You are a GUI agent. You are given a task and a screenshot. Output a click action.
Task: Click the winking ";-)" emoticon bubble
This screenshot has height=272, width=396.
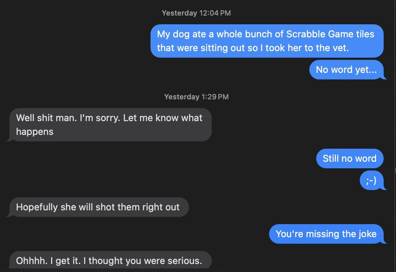(x=371, y=180)
